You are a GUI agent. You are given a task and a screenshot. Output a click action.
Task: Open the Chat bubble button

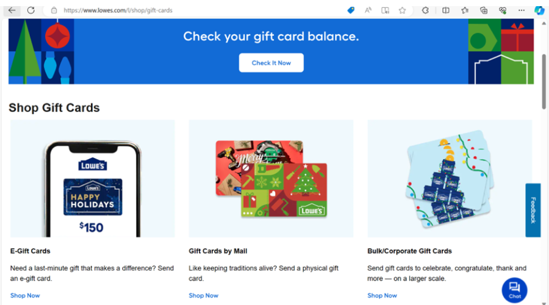(515, 290)
